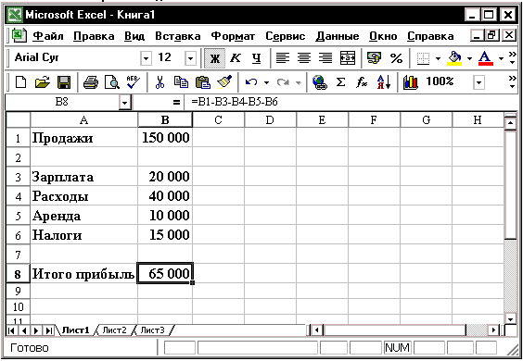This screenshot has height=361, width=523.
Task: Center align cell text
Action: point(304,58)
